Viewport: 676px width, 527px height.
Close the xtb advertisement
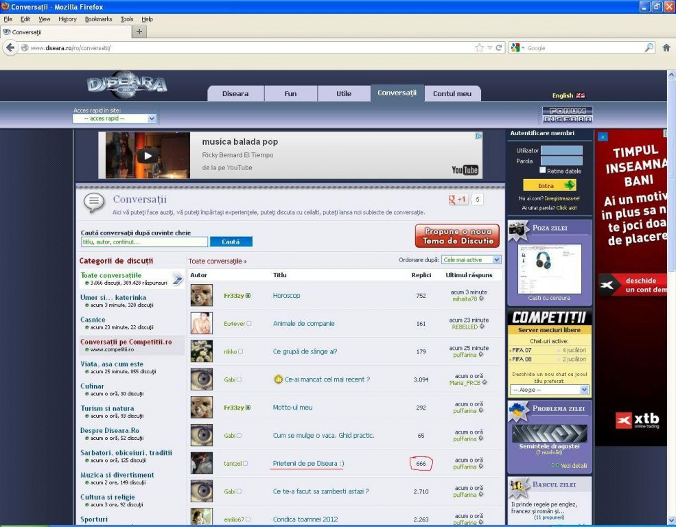603,137
